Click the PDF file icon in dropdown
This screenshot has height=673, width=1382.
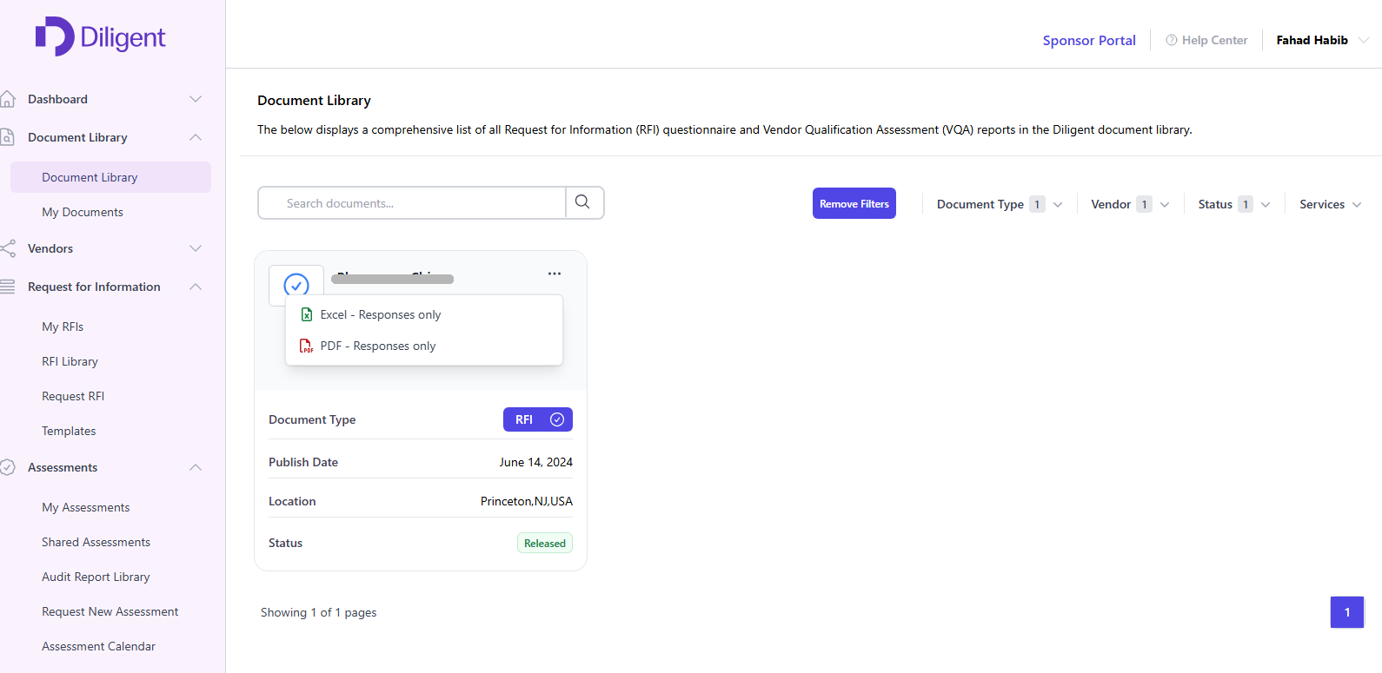[x=307, y=346]
